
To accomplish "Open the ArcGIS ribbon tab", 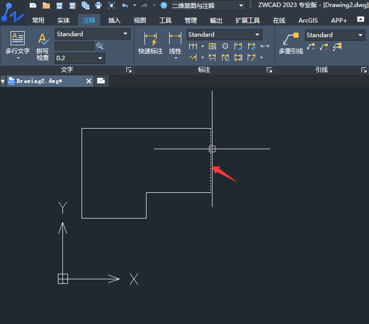I will [308, 21].
